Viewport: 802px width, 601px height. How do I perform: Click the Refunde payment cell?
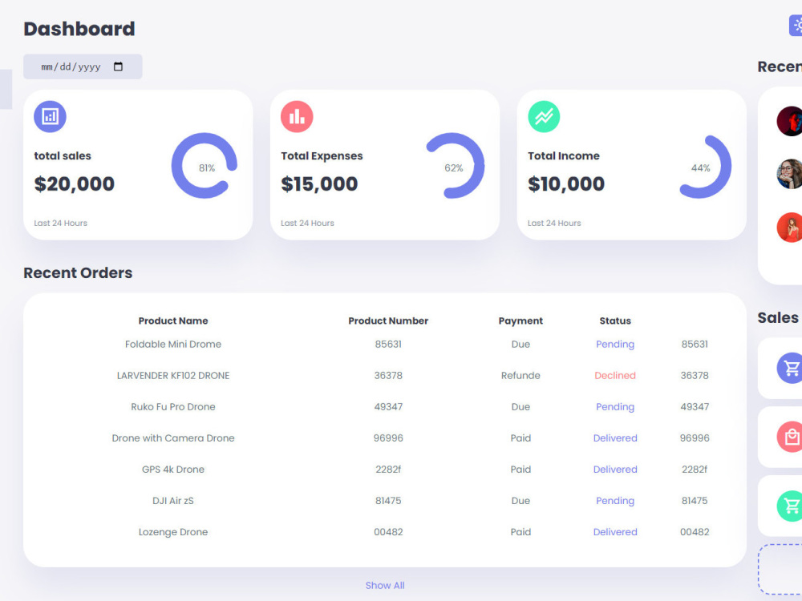coord(520,375)
